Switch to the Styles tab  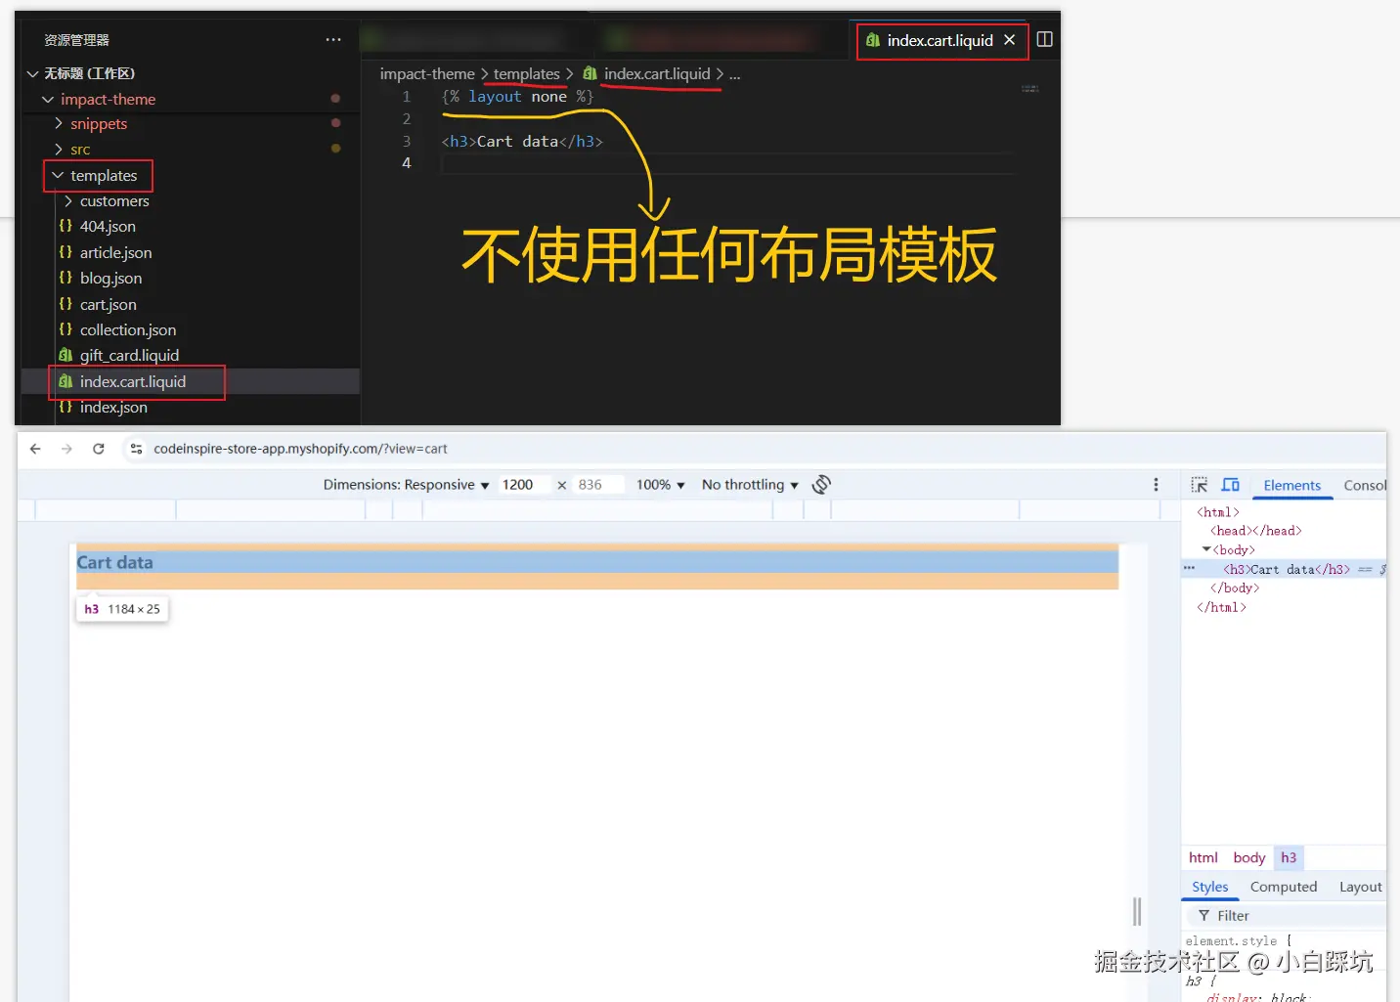point(1209,887)
